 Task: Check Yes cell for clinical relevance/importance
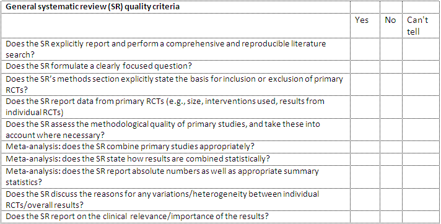364,217
